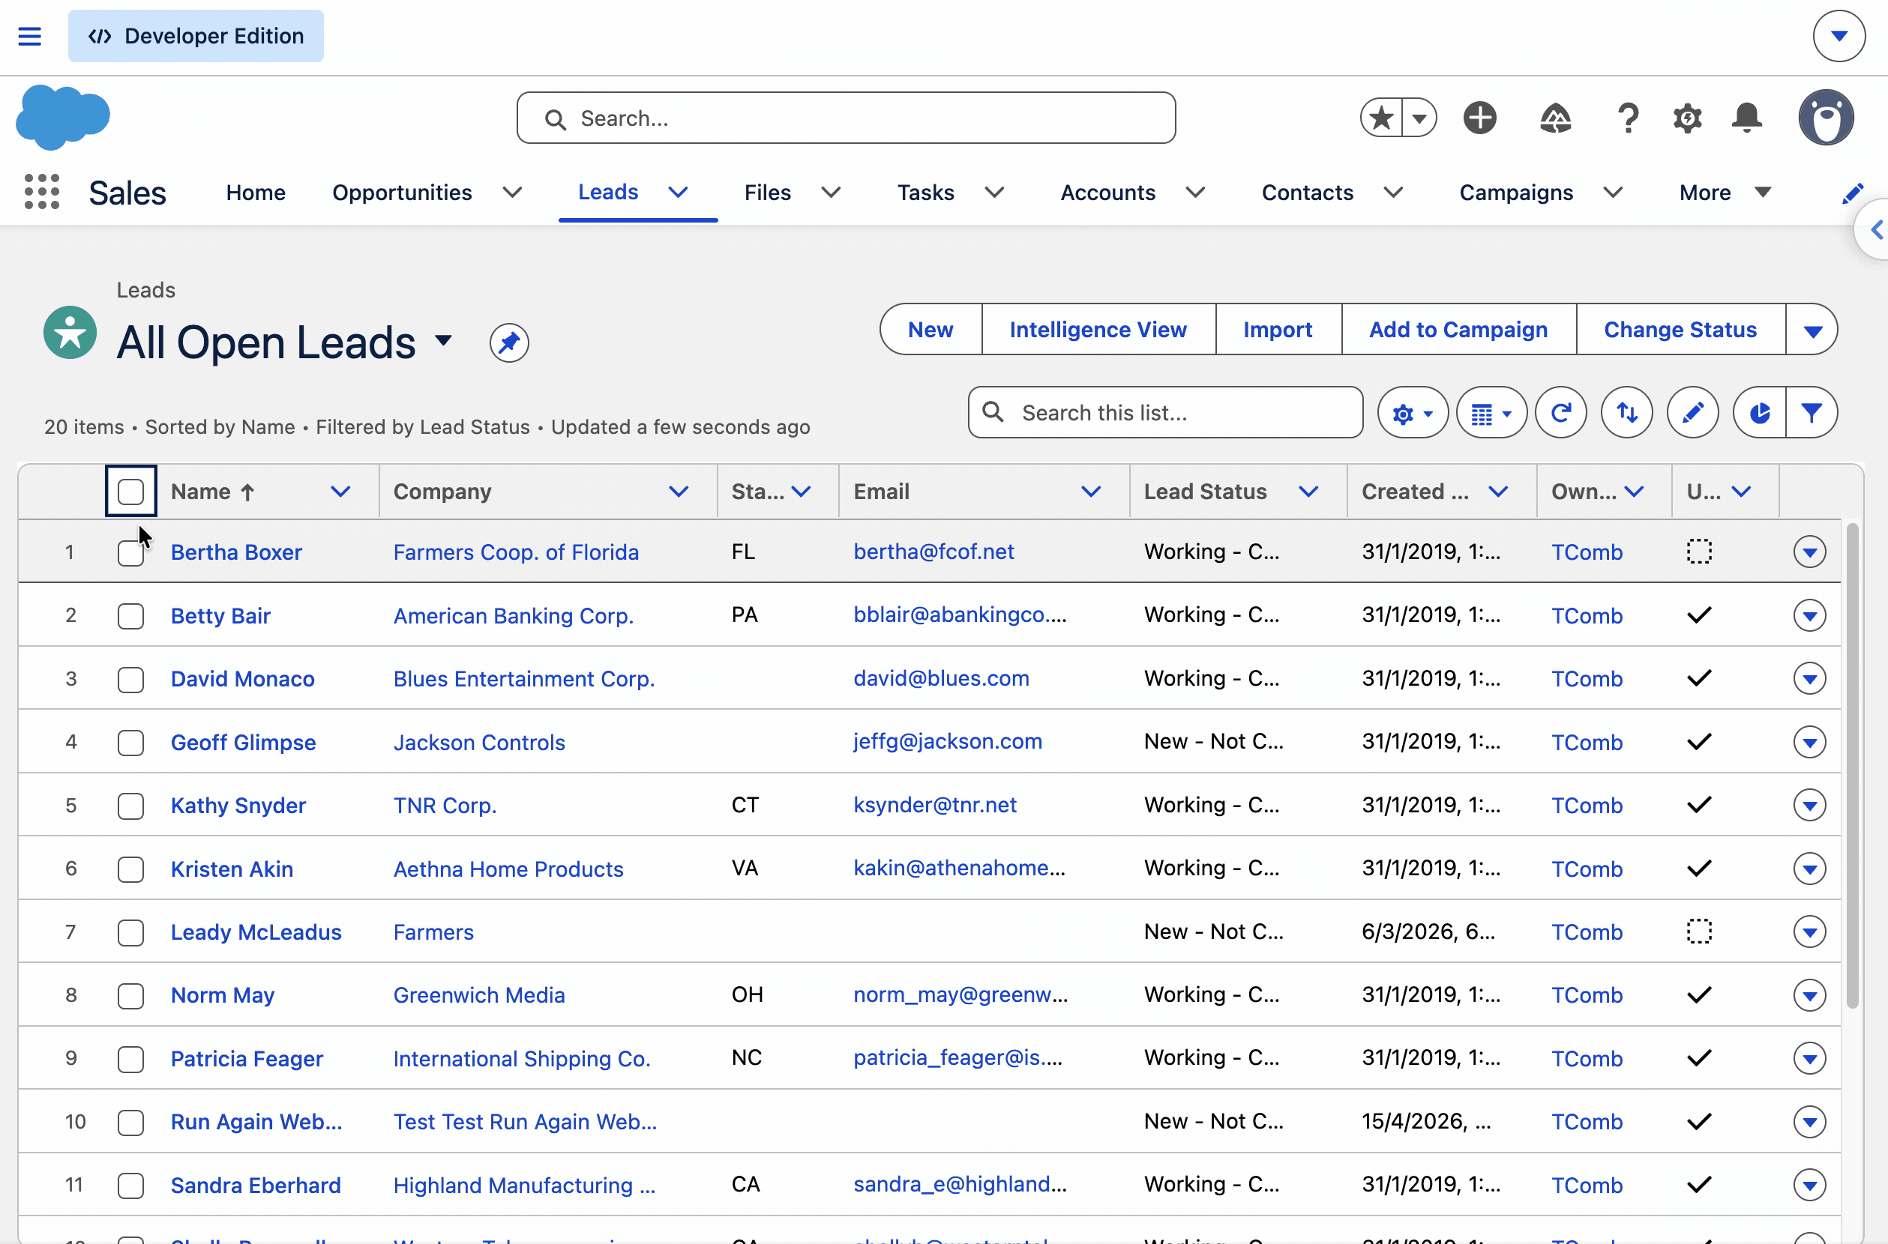Viewport: 1888px width, 1244px height.
Task: Select the Betty Bair row checkbox
Action: pyautogui.click(x=131, y=617)
